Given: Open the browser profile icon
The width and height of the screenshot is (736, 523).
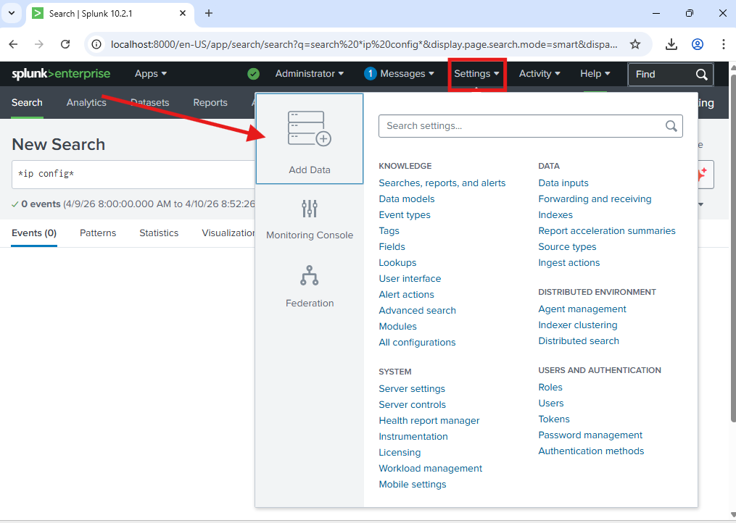Looking at the screenshot, I should [698, 44].
